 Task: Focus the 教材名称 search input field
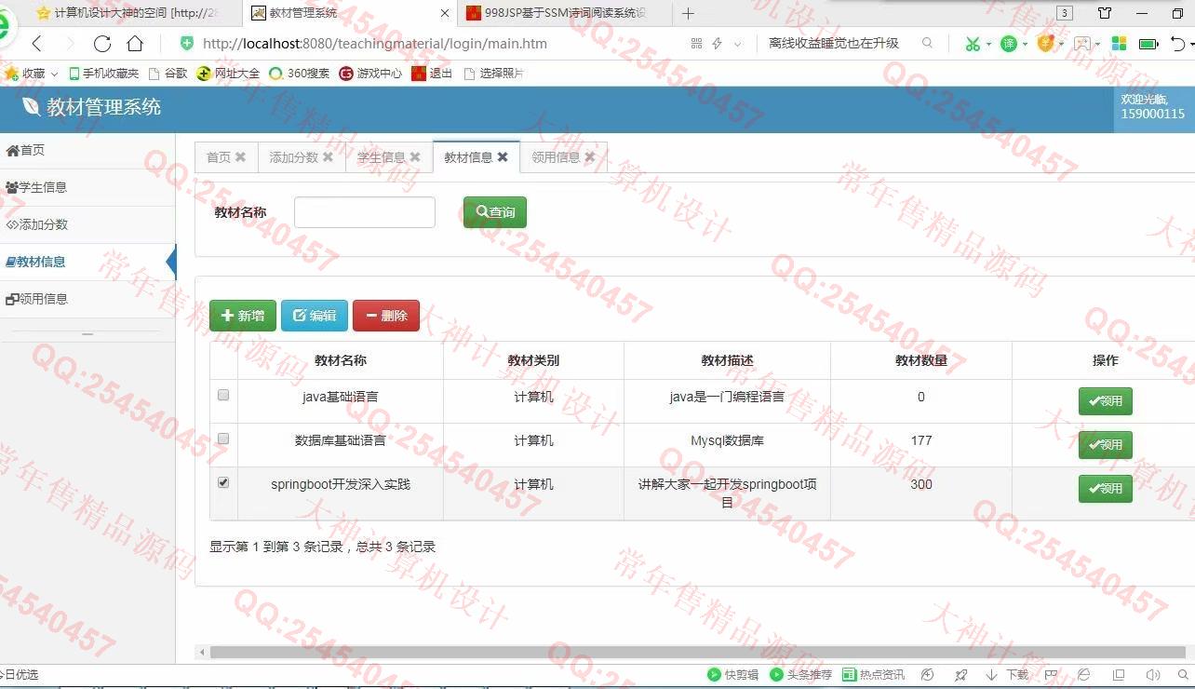point(365,212)
